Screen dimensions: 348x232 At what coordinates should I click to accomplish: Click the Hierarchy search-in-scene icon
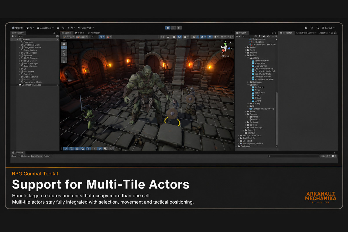tap(57, 36)
